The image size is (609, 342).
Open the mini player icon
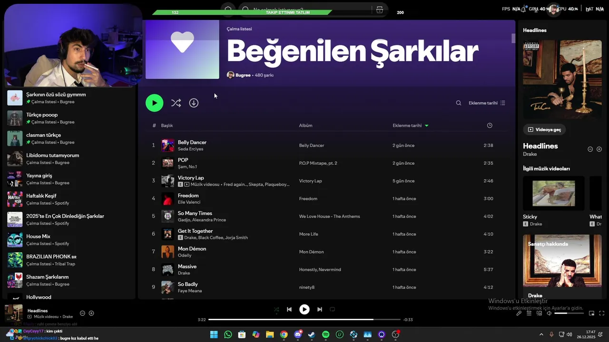tap(592, 313)
